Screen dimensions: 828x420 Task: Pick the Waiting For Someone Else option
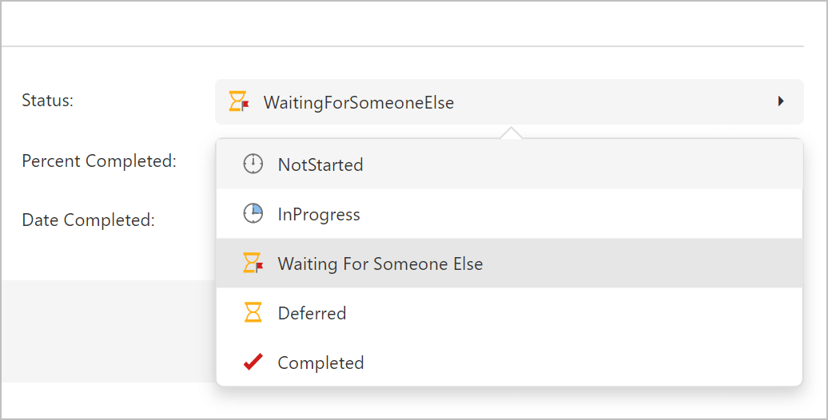click(380, 264)
